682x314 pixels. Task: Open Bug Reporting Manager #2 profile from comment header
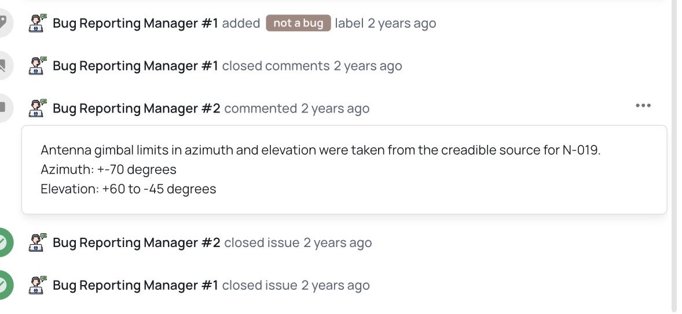[137, 109]
